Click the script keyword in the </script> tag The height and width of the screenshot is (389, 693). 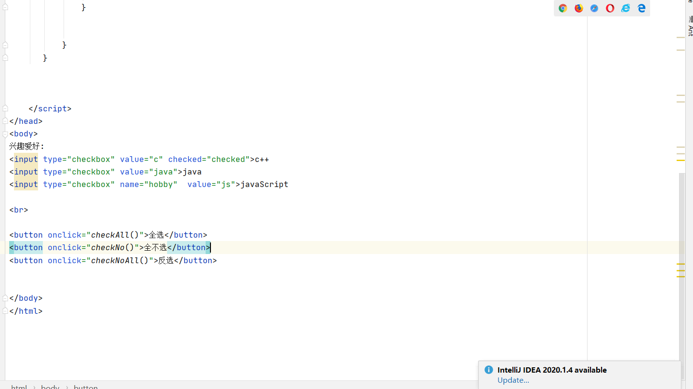tap(52, 108)
